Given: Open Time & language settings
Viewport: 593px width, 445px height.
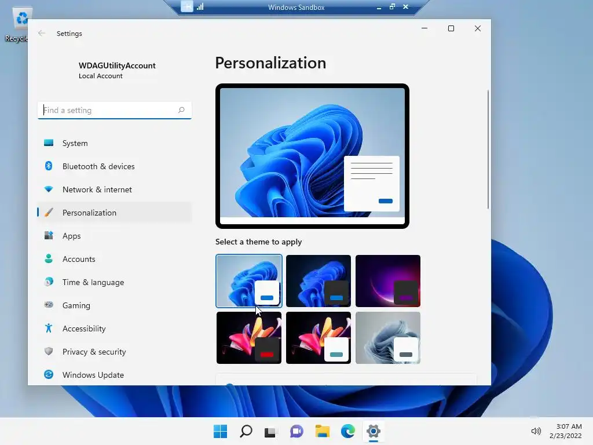Looking at the screenshot, I should coord(114,282).
